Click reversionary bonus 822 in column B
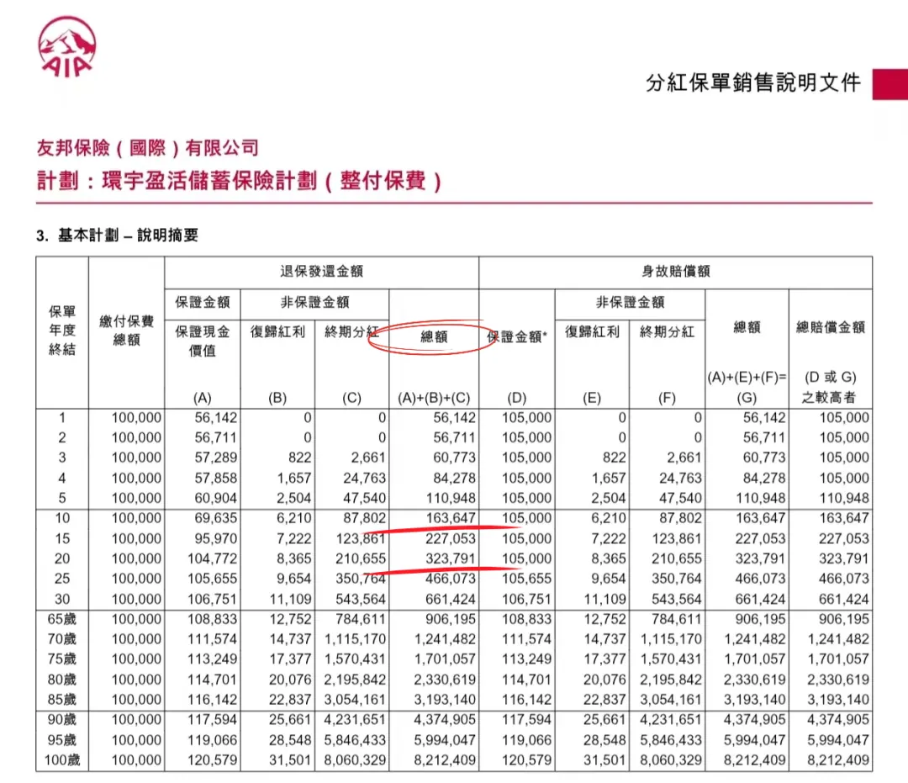Viewport: 908px width, 783px height. [300, 458]
